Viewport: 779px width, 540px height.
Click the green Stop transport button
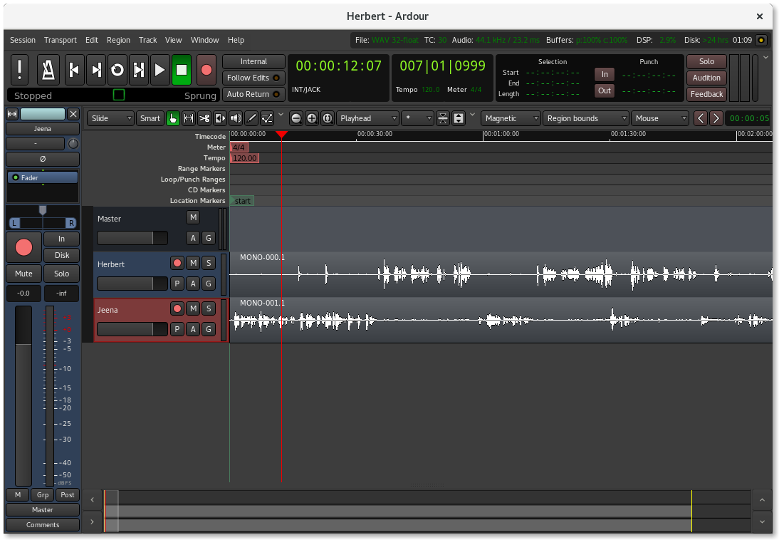tap(182, 70)
